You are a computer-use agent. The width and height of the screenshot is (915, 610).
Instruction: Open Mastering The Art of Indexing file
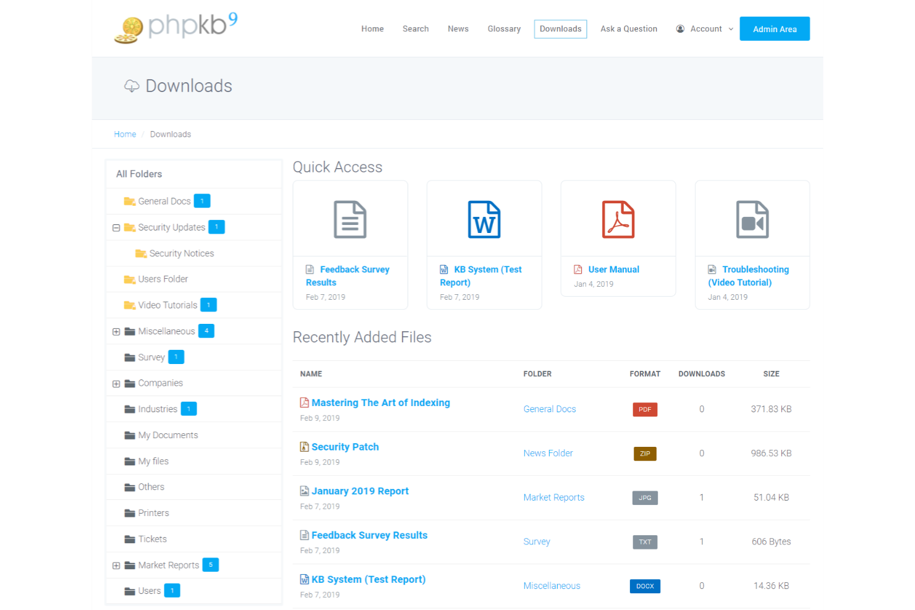tap(380, 403)
